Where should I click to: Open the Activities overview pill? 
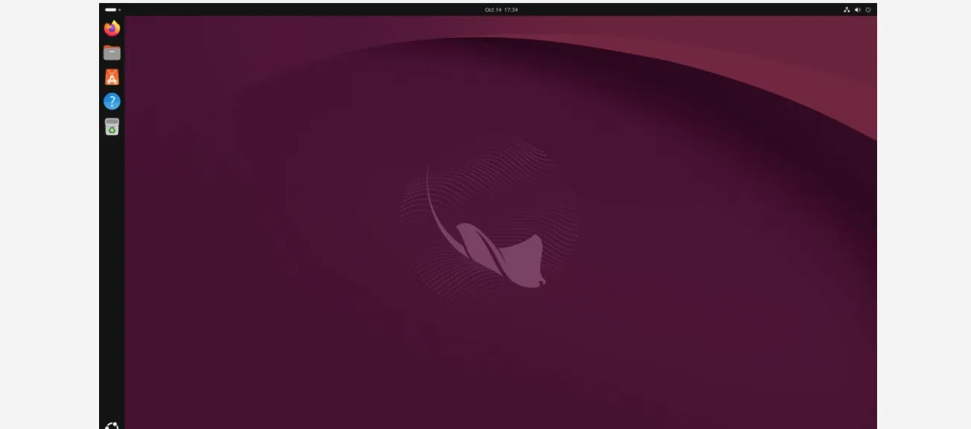tap(113, 10)
